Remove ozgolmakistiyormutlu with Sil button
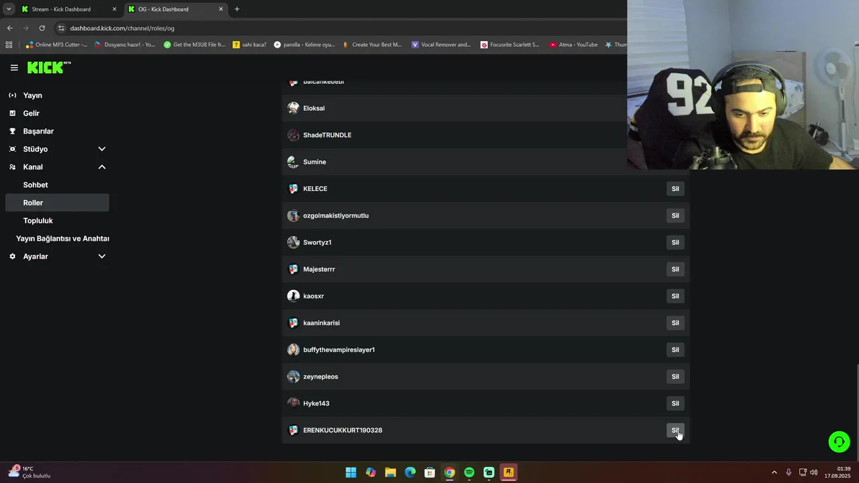This screenshot has width=859, height=483. tap(675, 215)
